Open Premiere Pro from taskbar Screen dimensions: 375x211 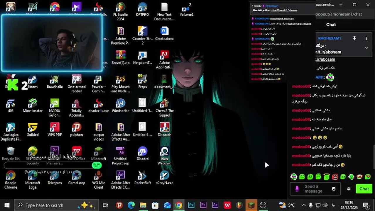pos(203,205)
